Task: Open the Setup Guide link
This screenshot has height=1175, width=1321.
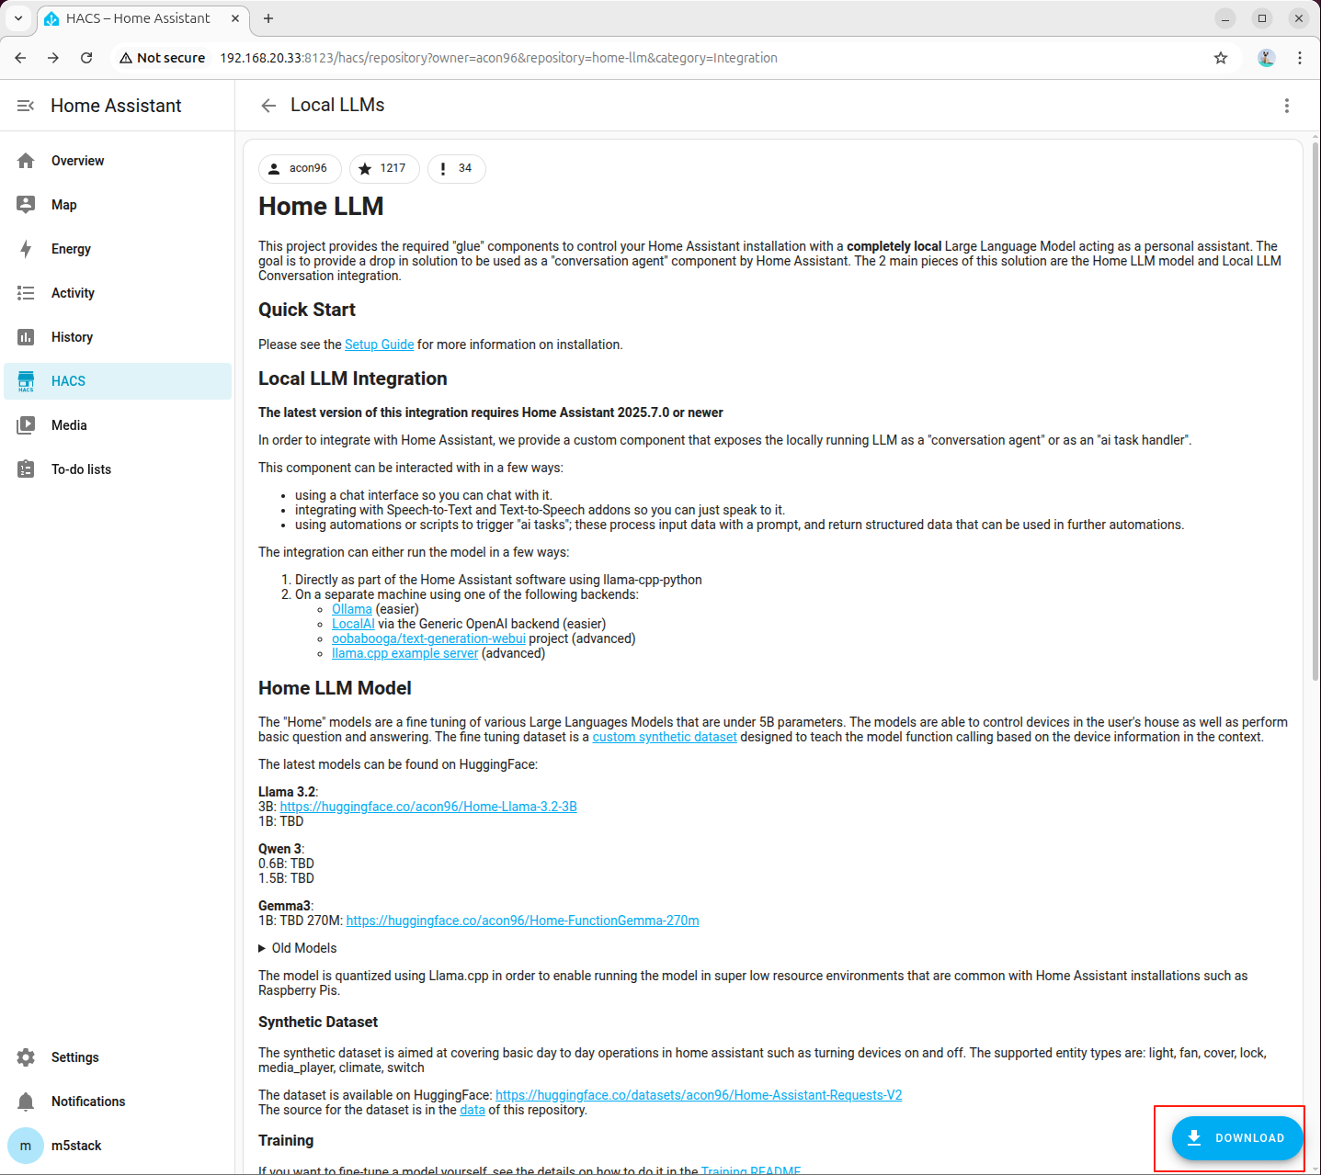Action: (x=379, y=345)
